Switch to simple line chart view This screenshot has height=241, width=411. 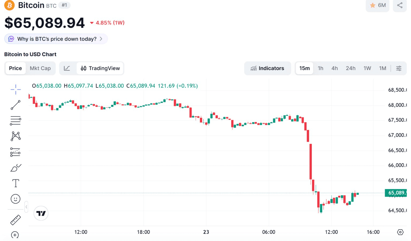pos(67,68)
